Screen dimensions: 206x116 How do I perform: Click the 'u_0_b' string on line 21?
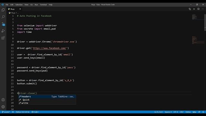[x=68, y=80]
